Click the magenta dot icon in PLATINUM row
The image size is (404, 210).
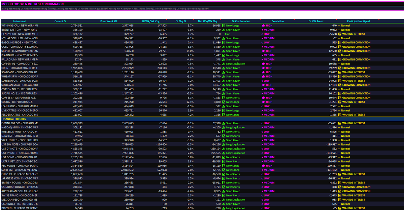point(263,55)
